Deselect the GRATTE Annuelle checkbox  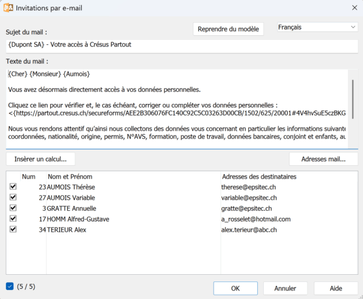click(x=13, y=208)
